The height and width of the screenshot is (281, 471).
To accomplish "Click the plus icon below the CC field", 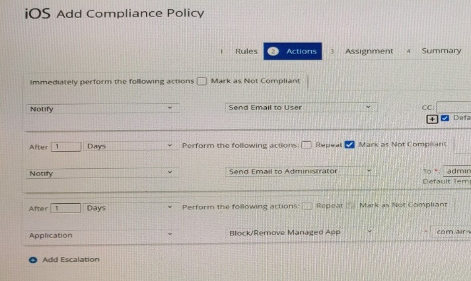I will tap(432, 119).
